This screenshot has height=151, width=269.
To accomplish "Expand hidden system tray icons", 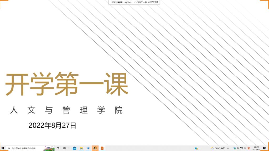I will coord(228,148).
